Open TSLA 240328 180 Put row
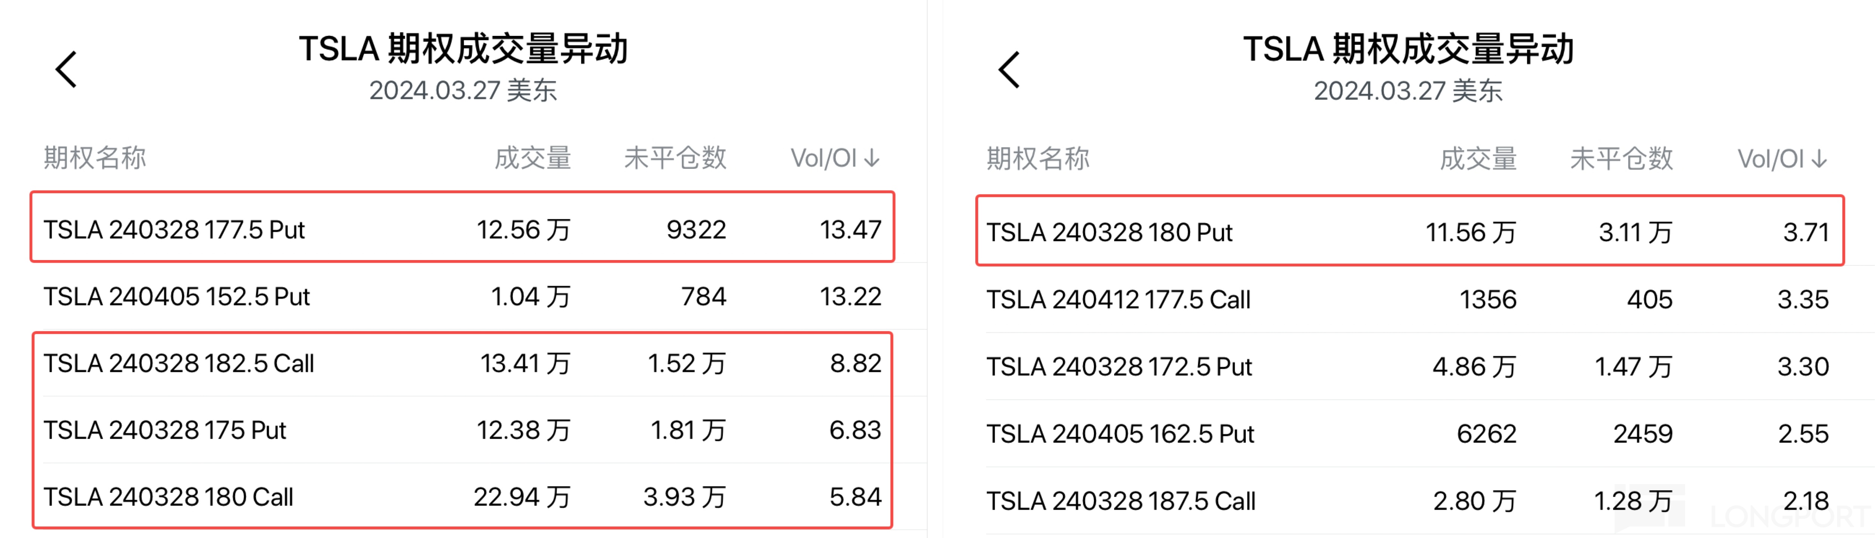This screenshot has height=538, width=1875. [x=1109, y=233]
